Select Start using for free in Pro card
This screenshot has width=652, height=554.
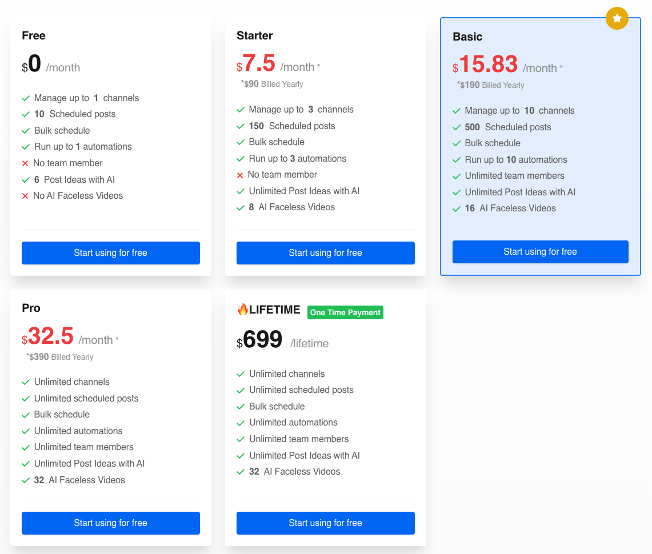[x=110, y=523]
